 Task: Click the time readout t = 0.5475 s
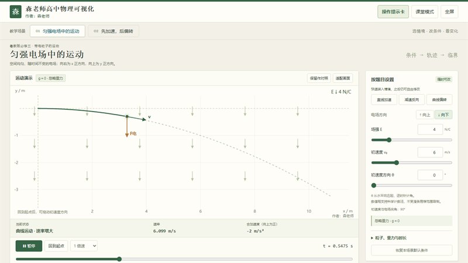(338, 246)
